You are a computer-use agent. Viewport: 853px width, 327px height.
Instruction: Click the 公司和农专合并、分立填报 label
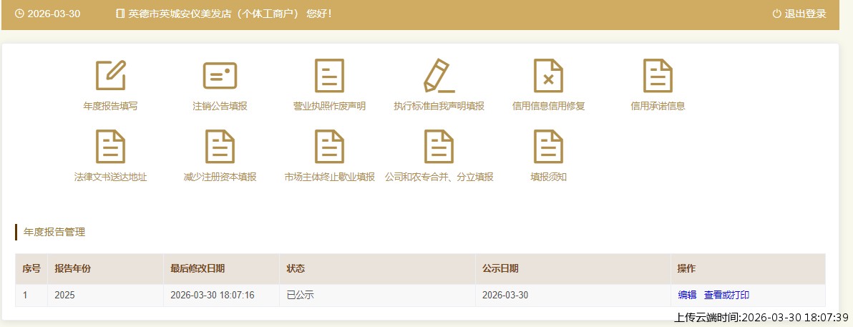(x=439, y=177)
